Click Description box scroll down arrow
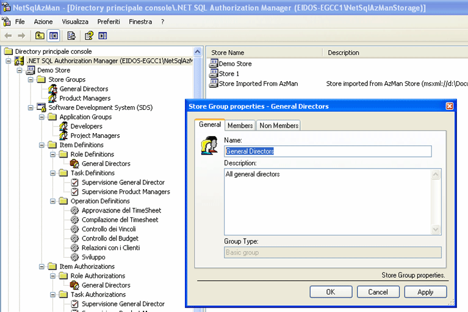This screenshot has height=312, width=468. click(x=436, y=230)
